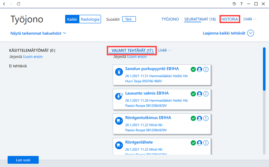Click green checkmark on Röntgenlähete card

pyautogui.click(x=193, y=143)
